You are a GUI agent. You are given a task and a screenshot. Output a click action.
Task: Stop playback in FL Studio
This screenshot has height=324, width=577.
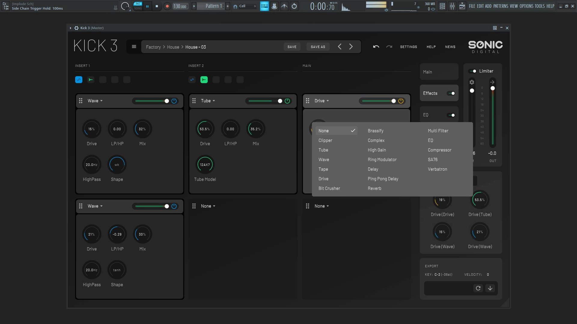coord(157,6)
